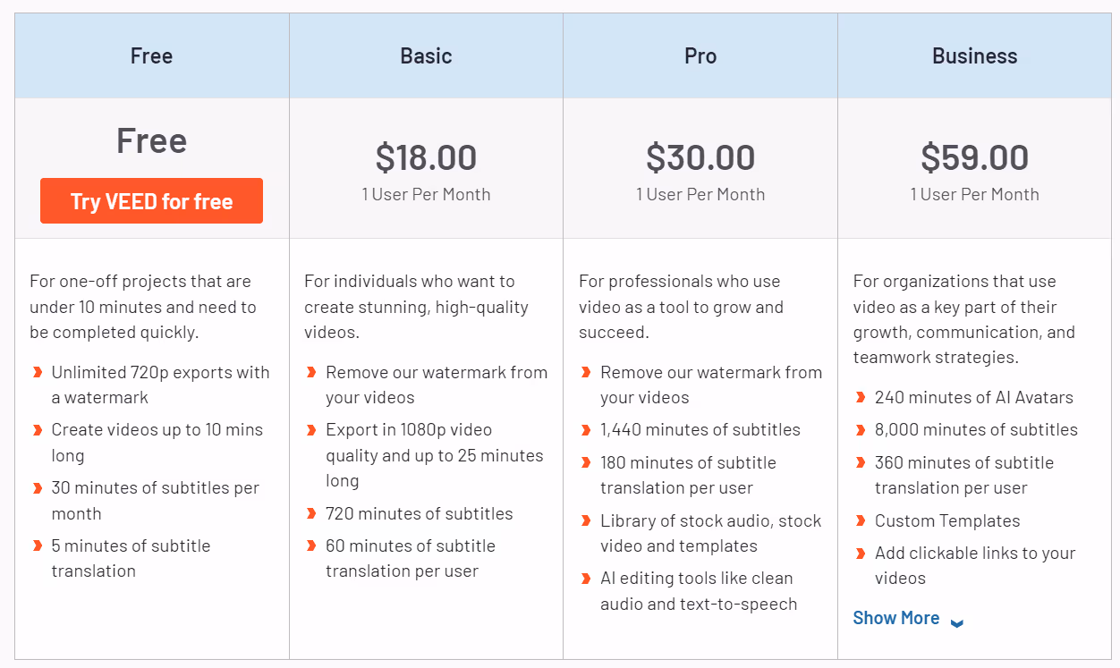This screenshot has height=668, width=1120.
Task: Click the Try VEED for free button
Action: coord(151,201)
